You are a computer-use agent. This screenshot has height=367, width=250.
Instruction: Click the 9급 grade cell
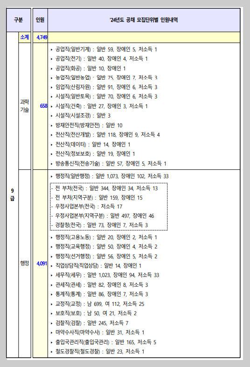[13, 194]
